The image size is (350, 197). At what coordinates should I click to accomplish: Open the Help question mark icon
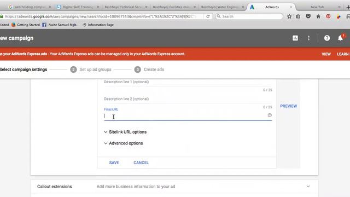tap(327, 38)
